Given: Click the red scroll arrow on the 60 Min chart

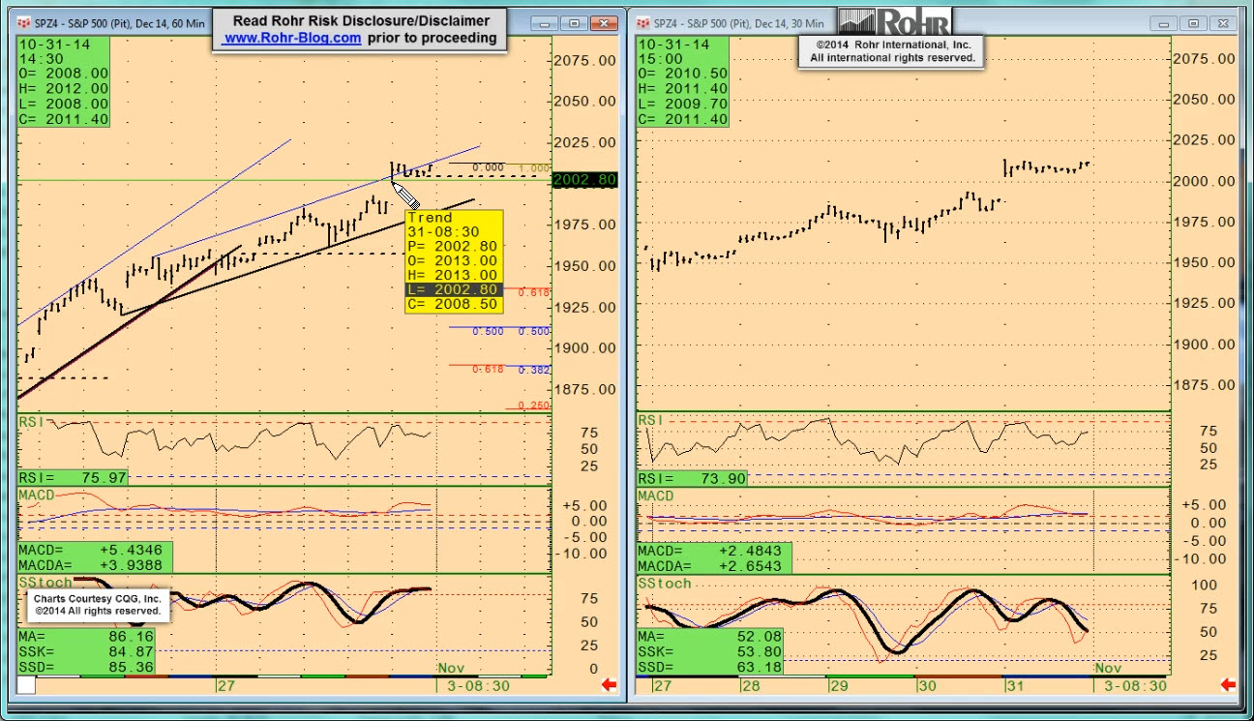Looking at the screenshot, I should click(610, 685).
